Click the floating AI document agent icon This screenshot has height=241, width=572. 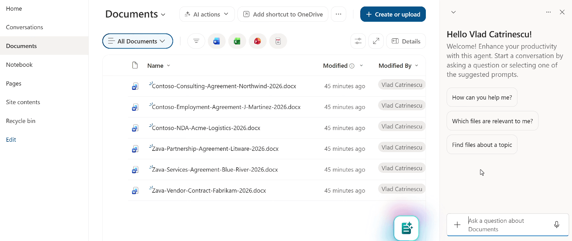(406, 228)
